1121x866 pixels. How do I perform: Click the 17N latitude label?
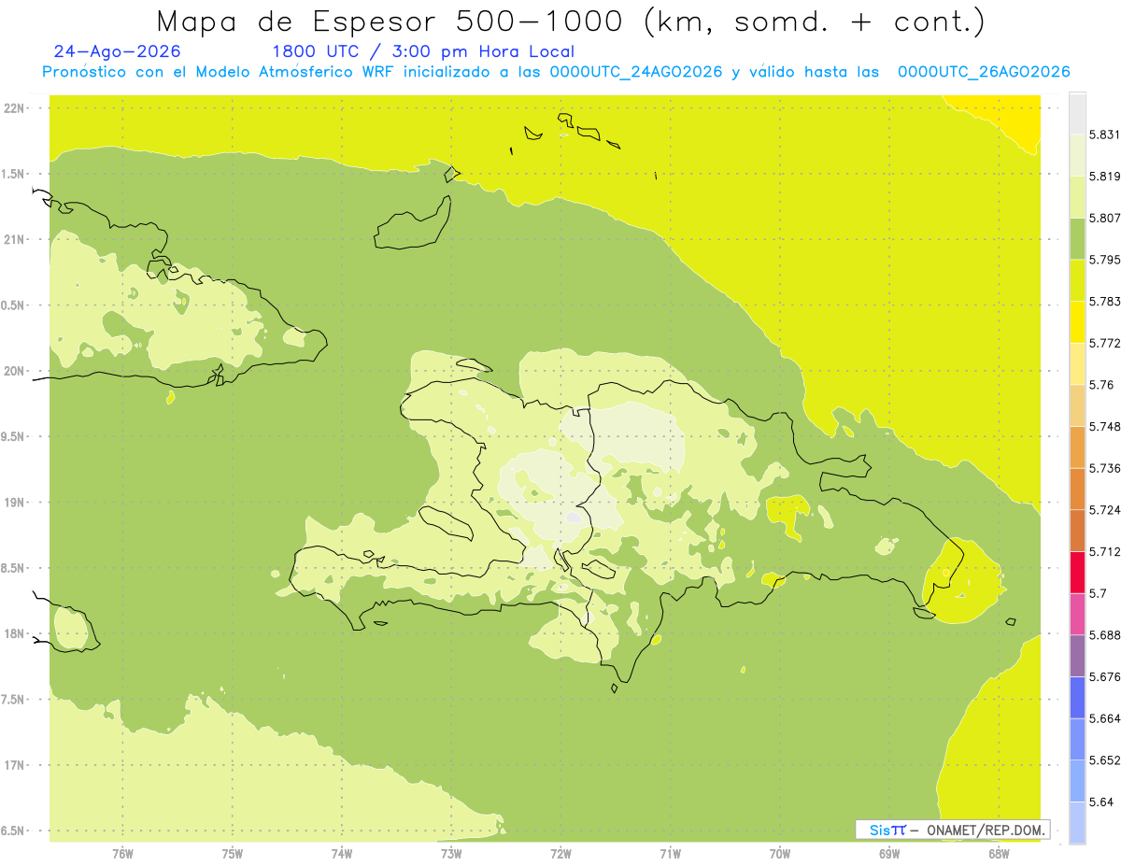pos(14,765)
